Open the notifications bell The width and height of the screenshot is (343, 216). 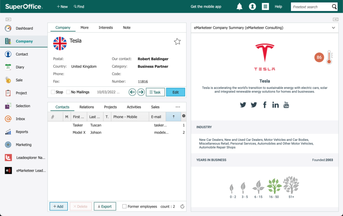[239, 7]
